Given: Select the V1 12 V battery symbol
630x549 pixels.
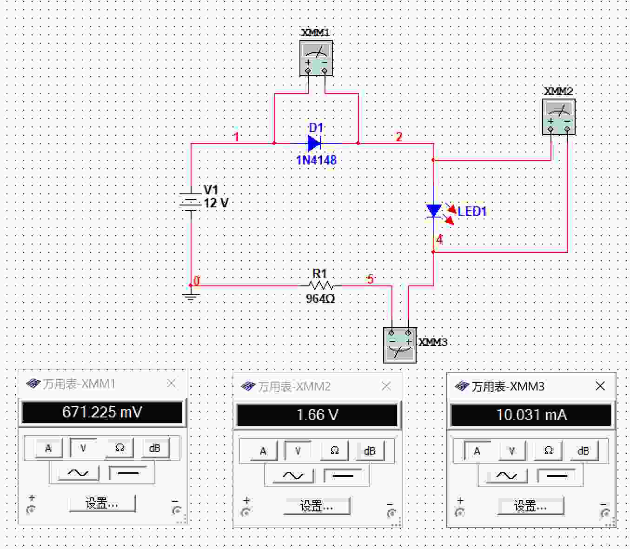Looking at the screenshot, I should tap(191, 202).
